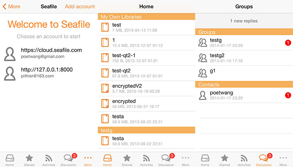Tap Activities feed icon in Home screen tab bar

[146, 158]
